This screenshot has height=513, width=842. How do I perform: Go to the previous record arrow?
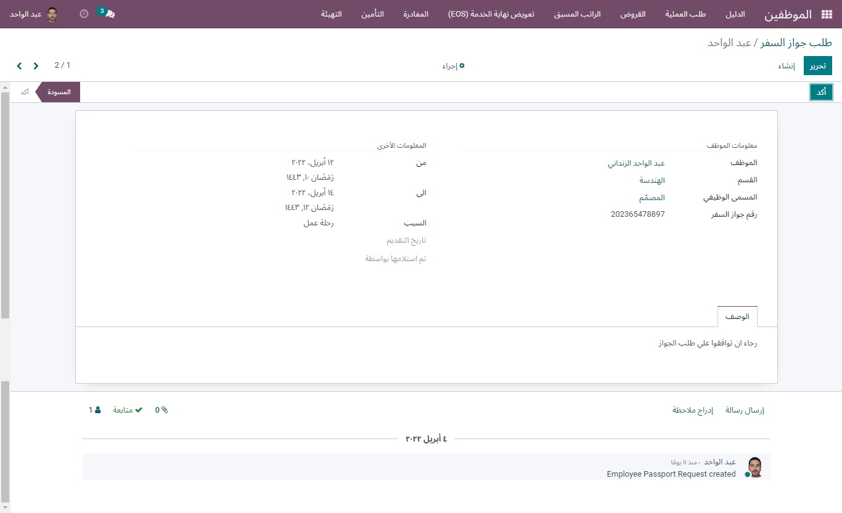point(36,66)
